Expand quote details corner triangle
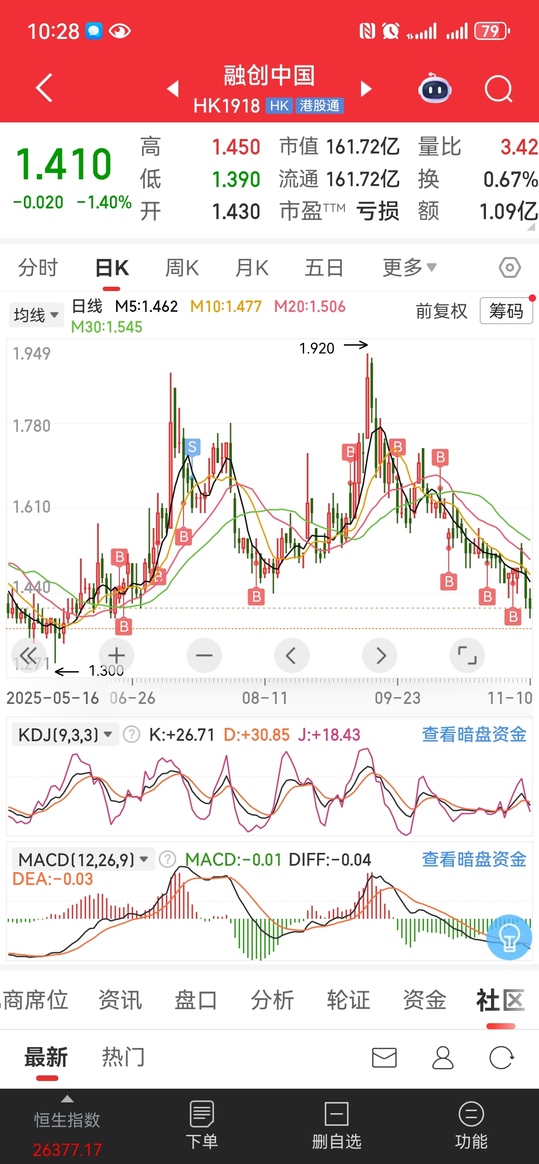Screen dimensions: 539x1164 [x=531, y=226]
